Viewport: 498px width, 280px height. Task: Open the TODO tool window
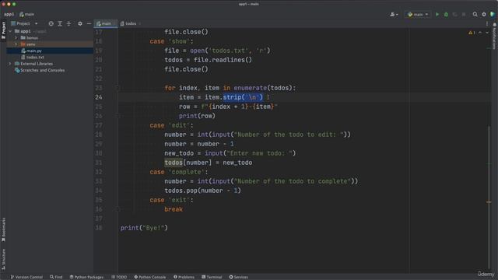pyautogui.click(x=119, y=277)
